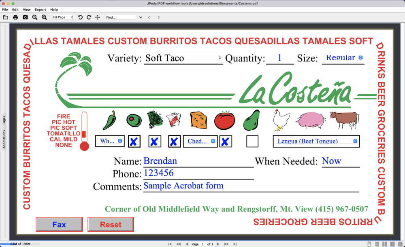This screenshot has width=405, height=247.
Task: Zoom out using the magnifier minus icon
Action: pyautogui.click(x=34, y=17)
